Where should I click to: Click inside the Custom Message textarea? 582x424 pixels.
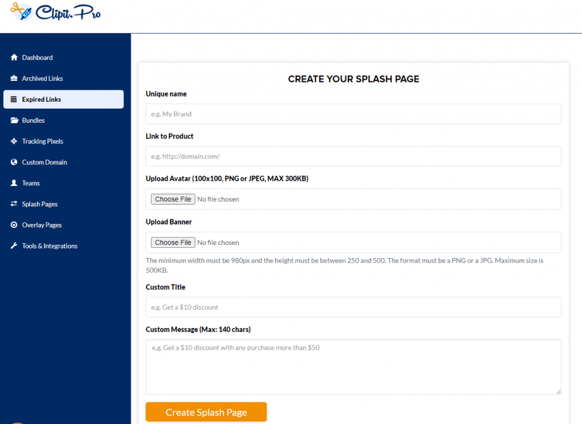(354, 367)
